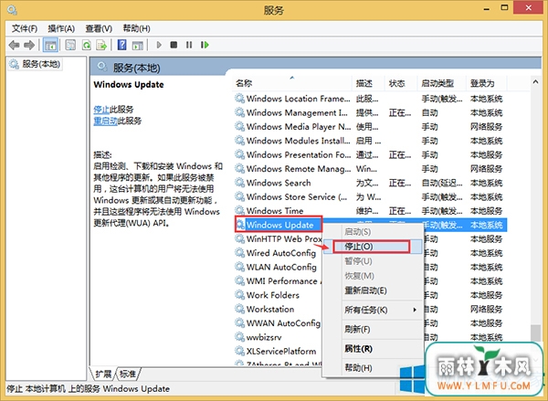Screen dimensions: 548x401
Task: Select the WWAN AutoConfig service row
Action: point(278,323)
